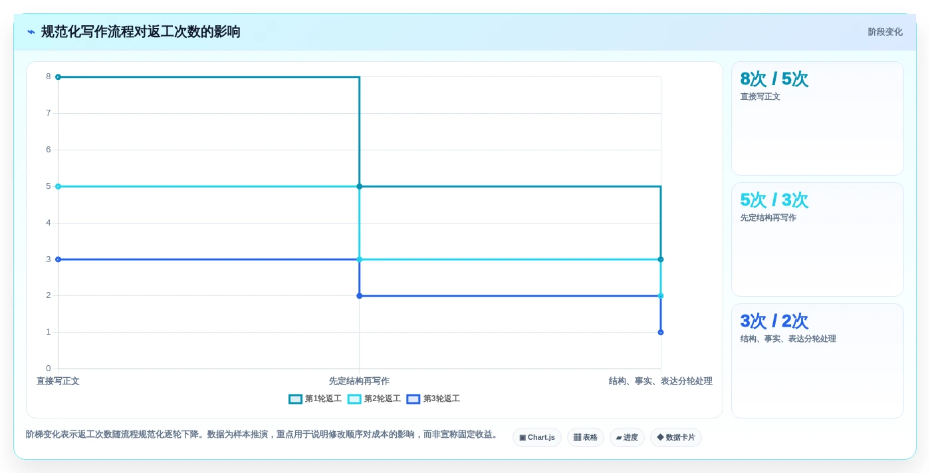The height and width of the screenshot is (473, 930).
Task: Click the 直接写正文 x-axis label
Action: point(58,381)
